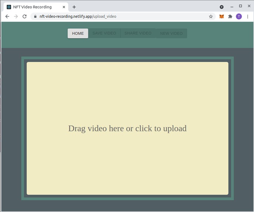254x212 pixels.
Task: Open a new tab with plus button
Action: [x=74, y=7]
